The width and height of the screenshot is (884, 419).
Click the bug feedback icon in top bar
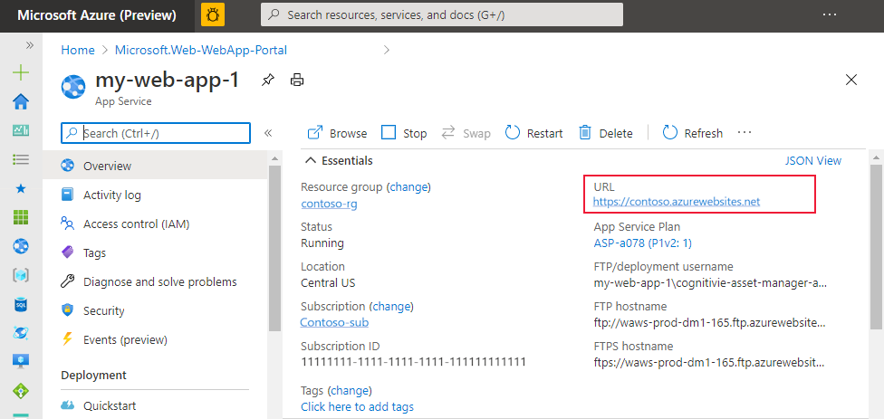213,14
